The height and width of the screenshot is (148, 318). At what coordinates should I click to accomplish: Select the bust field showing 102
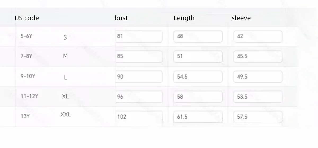click(x=139, y=117)
